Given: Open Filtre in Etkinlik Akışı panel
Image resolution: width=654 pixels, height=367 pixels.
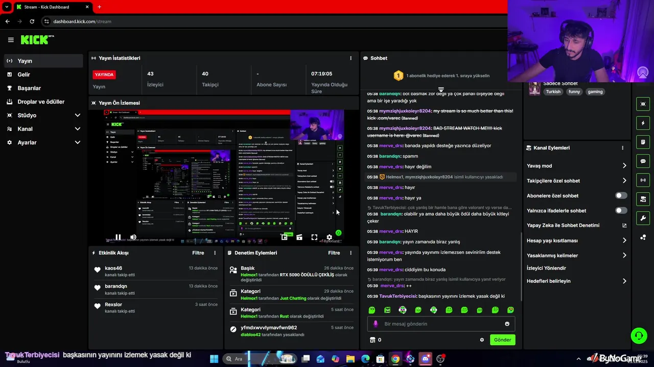Looking at the screenshot, I should (198, 253).
